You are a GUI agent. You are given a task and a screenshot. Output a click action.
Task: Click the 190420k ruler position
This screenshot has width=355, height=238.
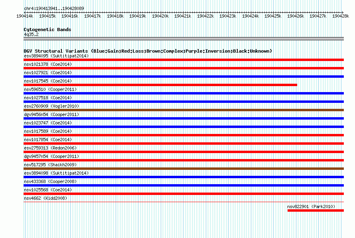click(x=160, y=16)
